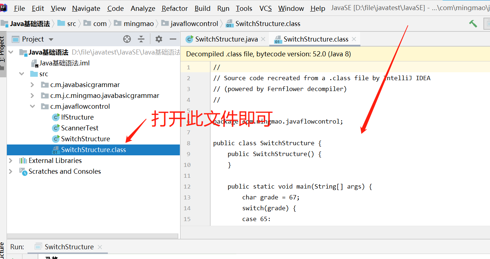Hide the Project panel with minus icon
The height and width of the screenshot is (259, 490).
(173, 39)
